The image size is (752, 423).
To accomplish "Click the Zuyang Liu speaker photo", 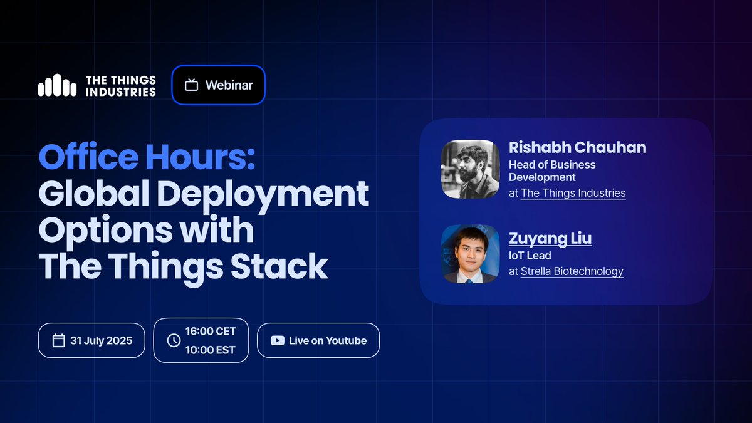I will pos(471,254).
